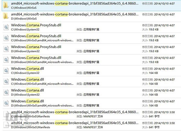Screen dimensions: 181x131
Task: Click the DLL icon of ProxyStub.dll in C:\Windows\System32
Action: tap(6, 27)
